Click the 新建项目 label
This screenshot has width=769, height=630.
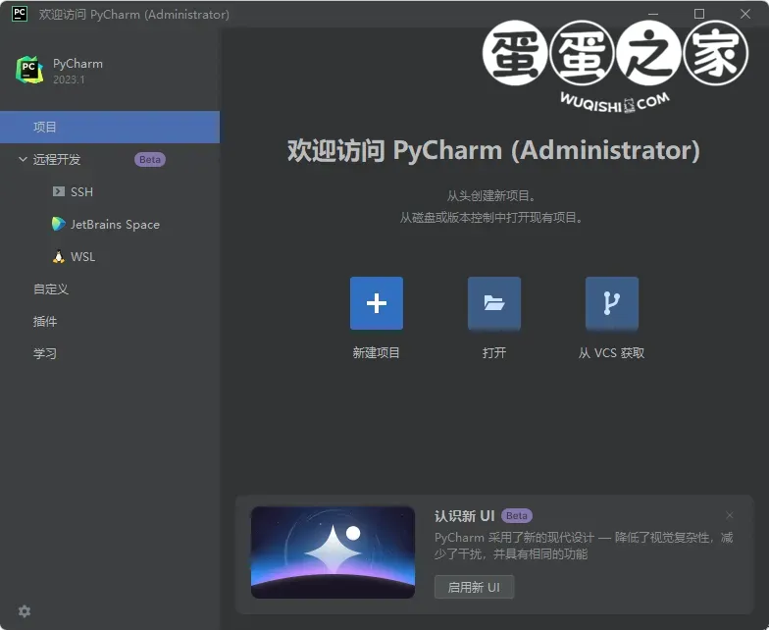click(x=377, y=353)
